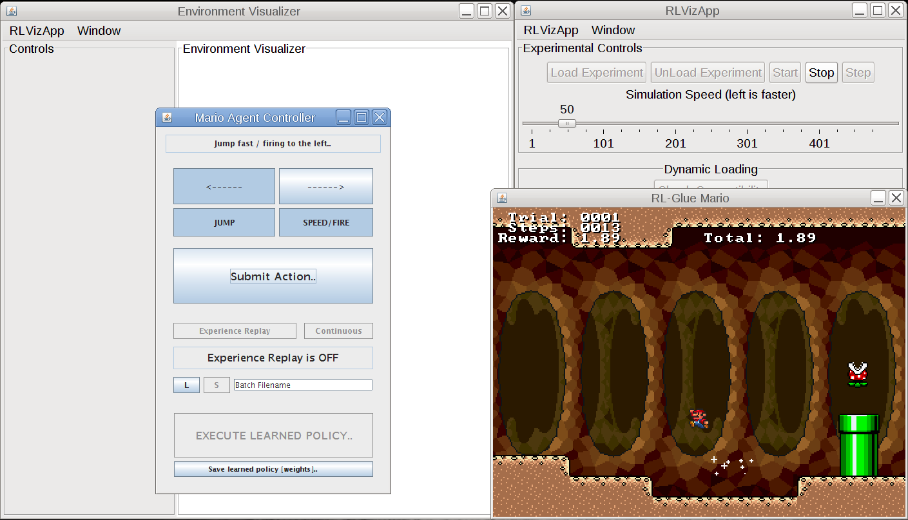Click the Trial: 0001 counter text
908x520 pixels.
[564, 217]
